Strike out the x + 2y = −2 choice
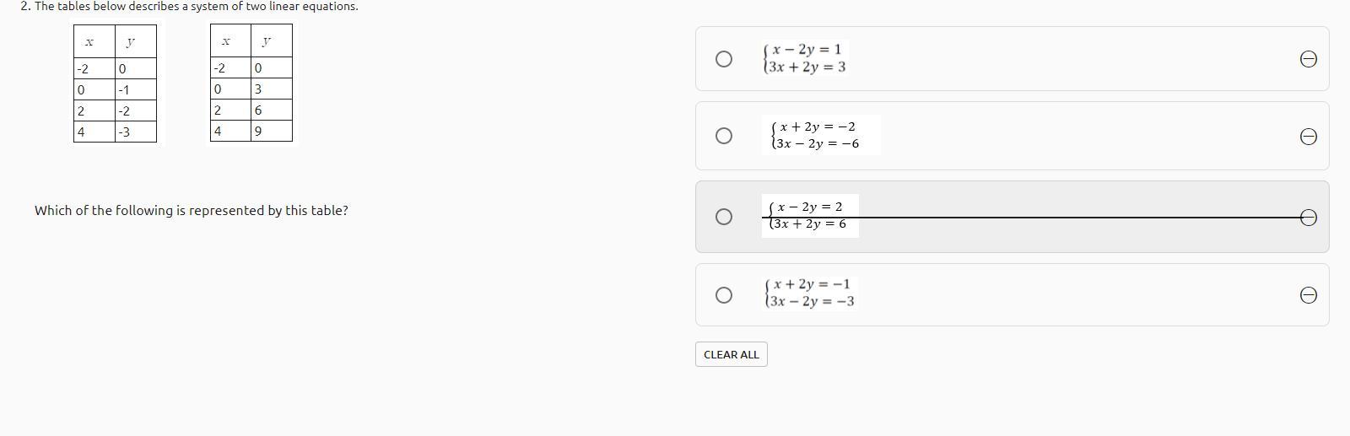 tap(1308, 137)
